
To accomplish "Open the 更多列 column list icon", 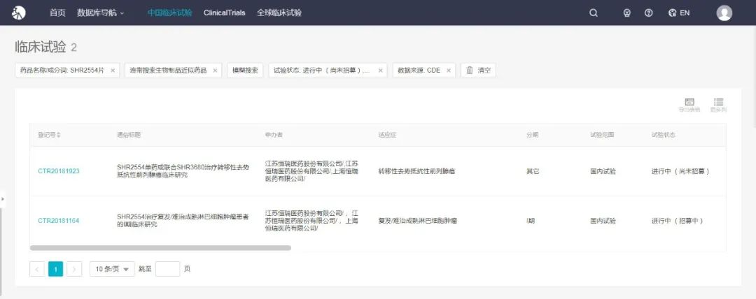I will pyautogui.click(x=718, y=105).
